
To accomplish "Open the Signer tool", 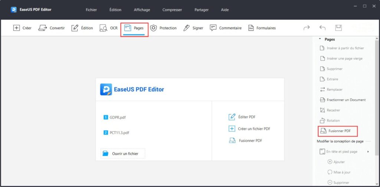I will pos(193,28).
